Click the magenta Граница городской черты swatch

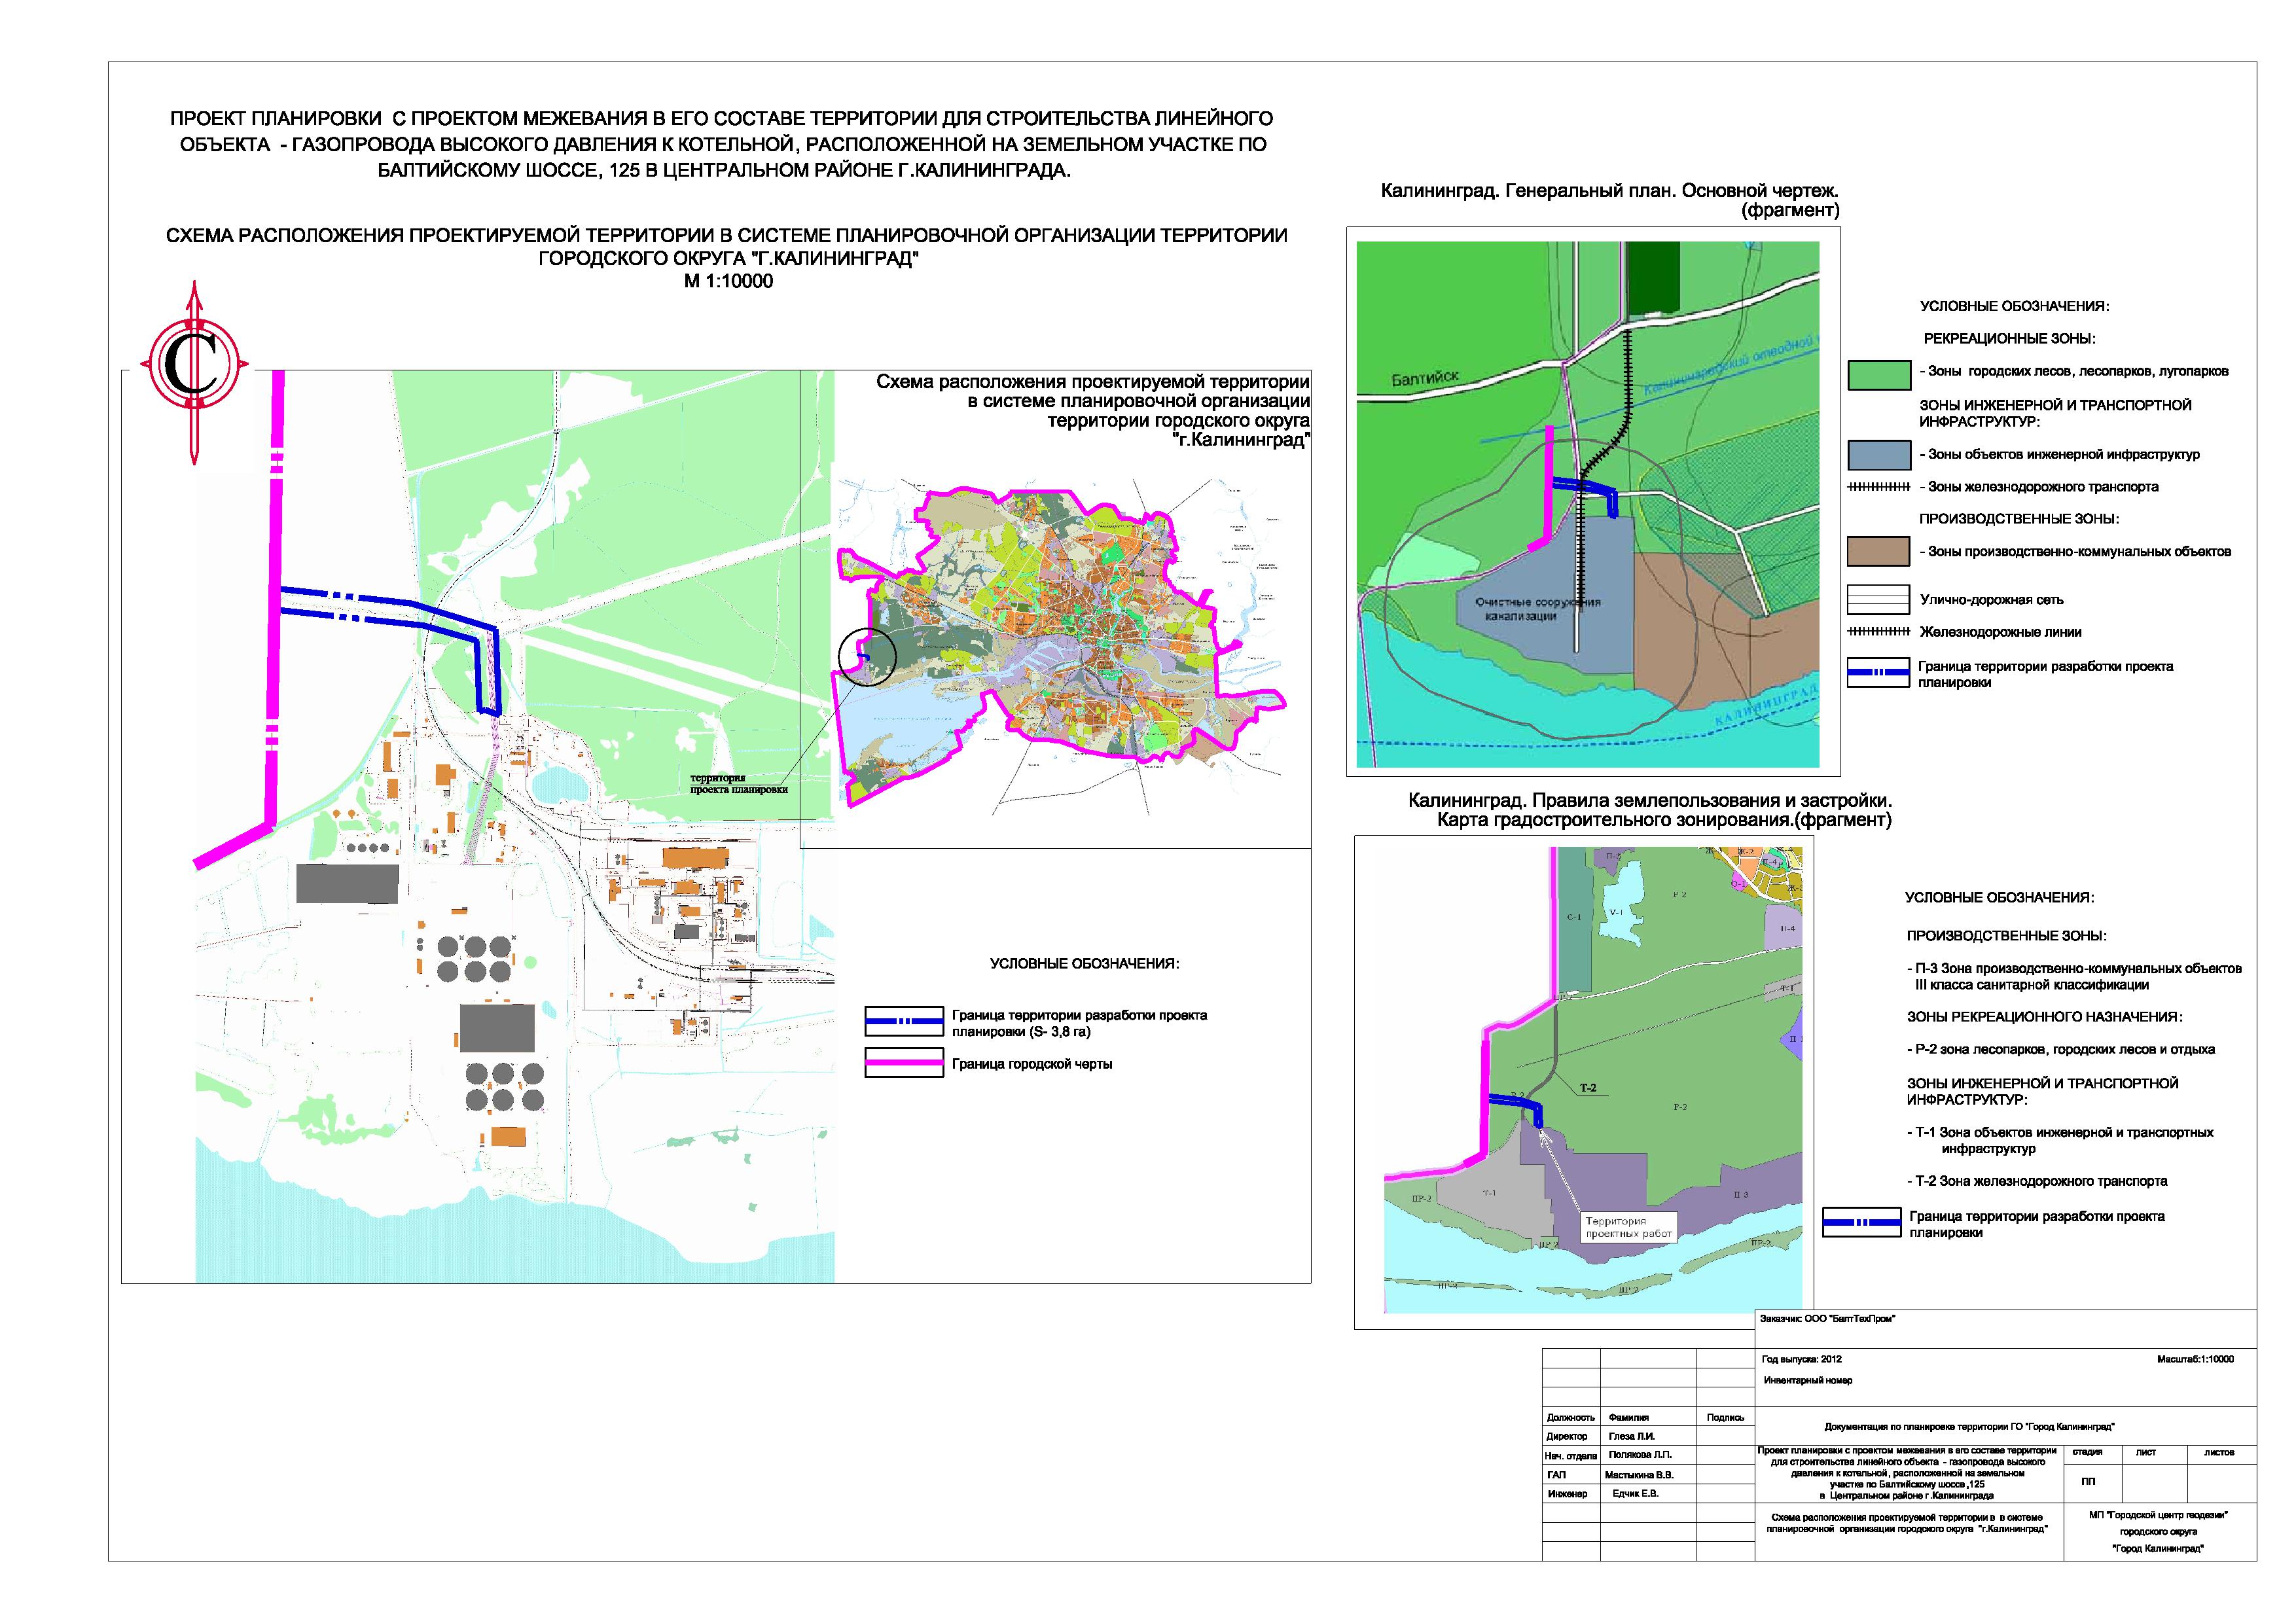tap(904, 1064)
